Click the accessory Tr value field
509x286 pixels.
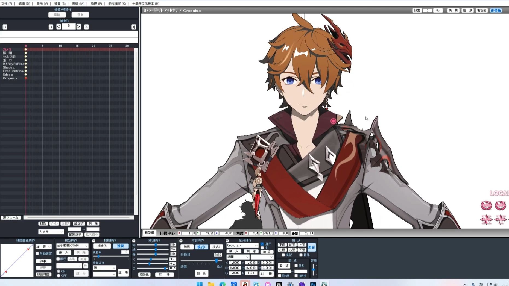pos(251,273)
